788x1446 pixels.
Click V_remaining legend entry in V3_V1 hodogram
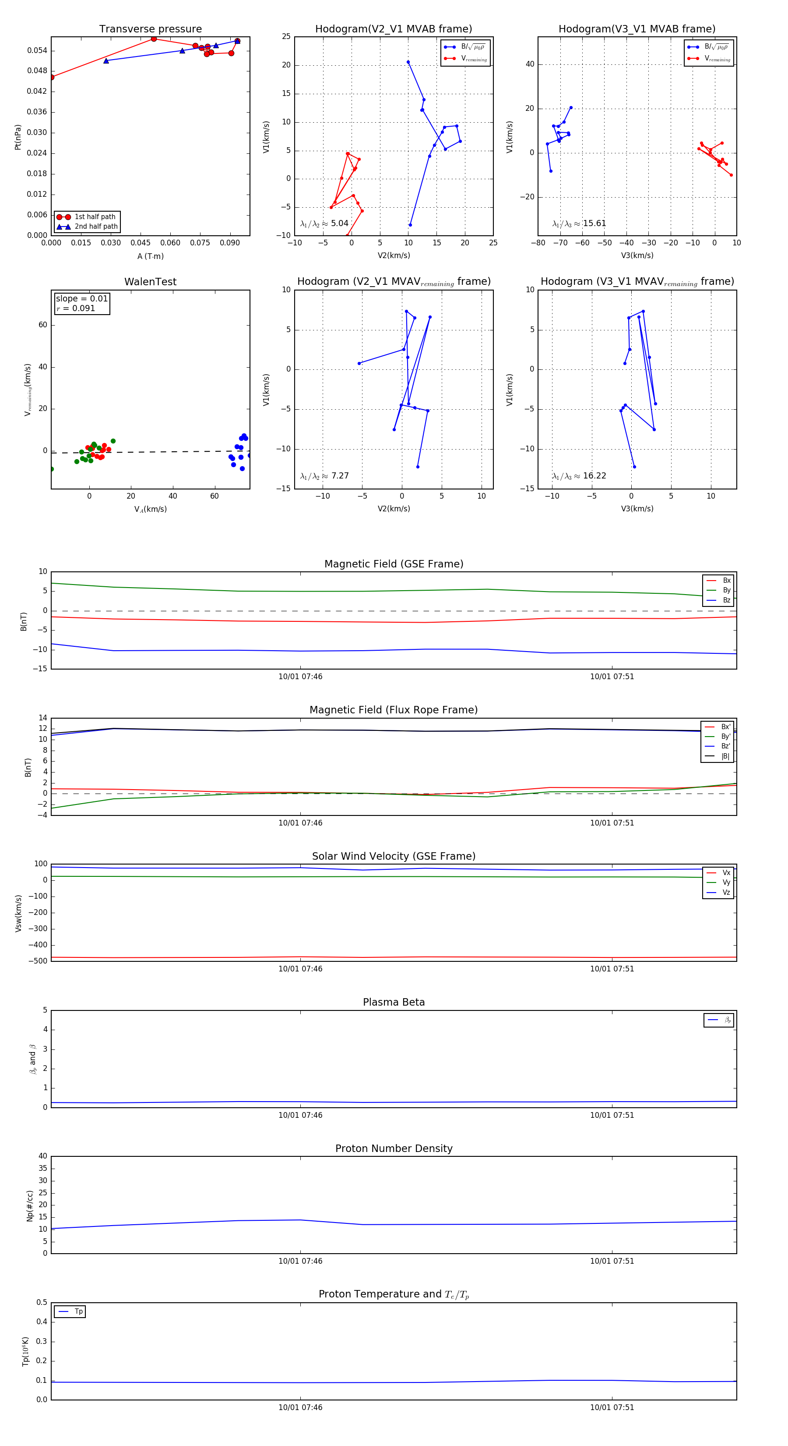click(709, 58)
